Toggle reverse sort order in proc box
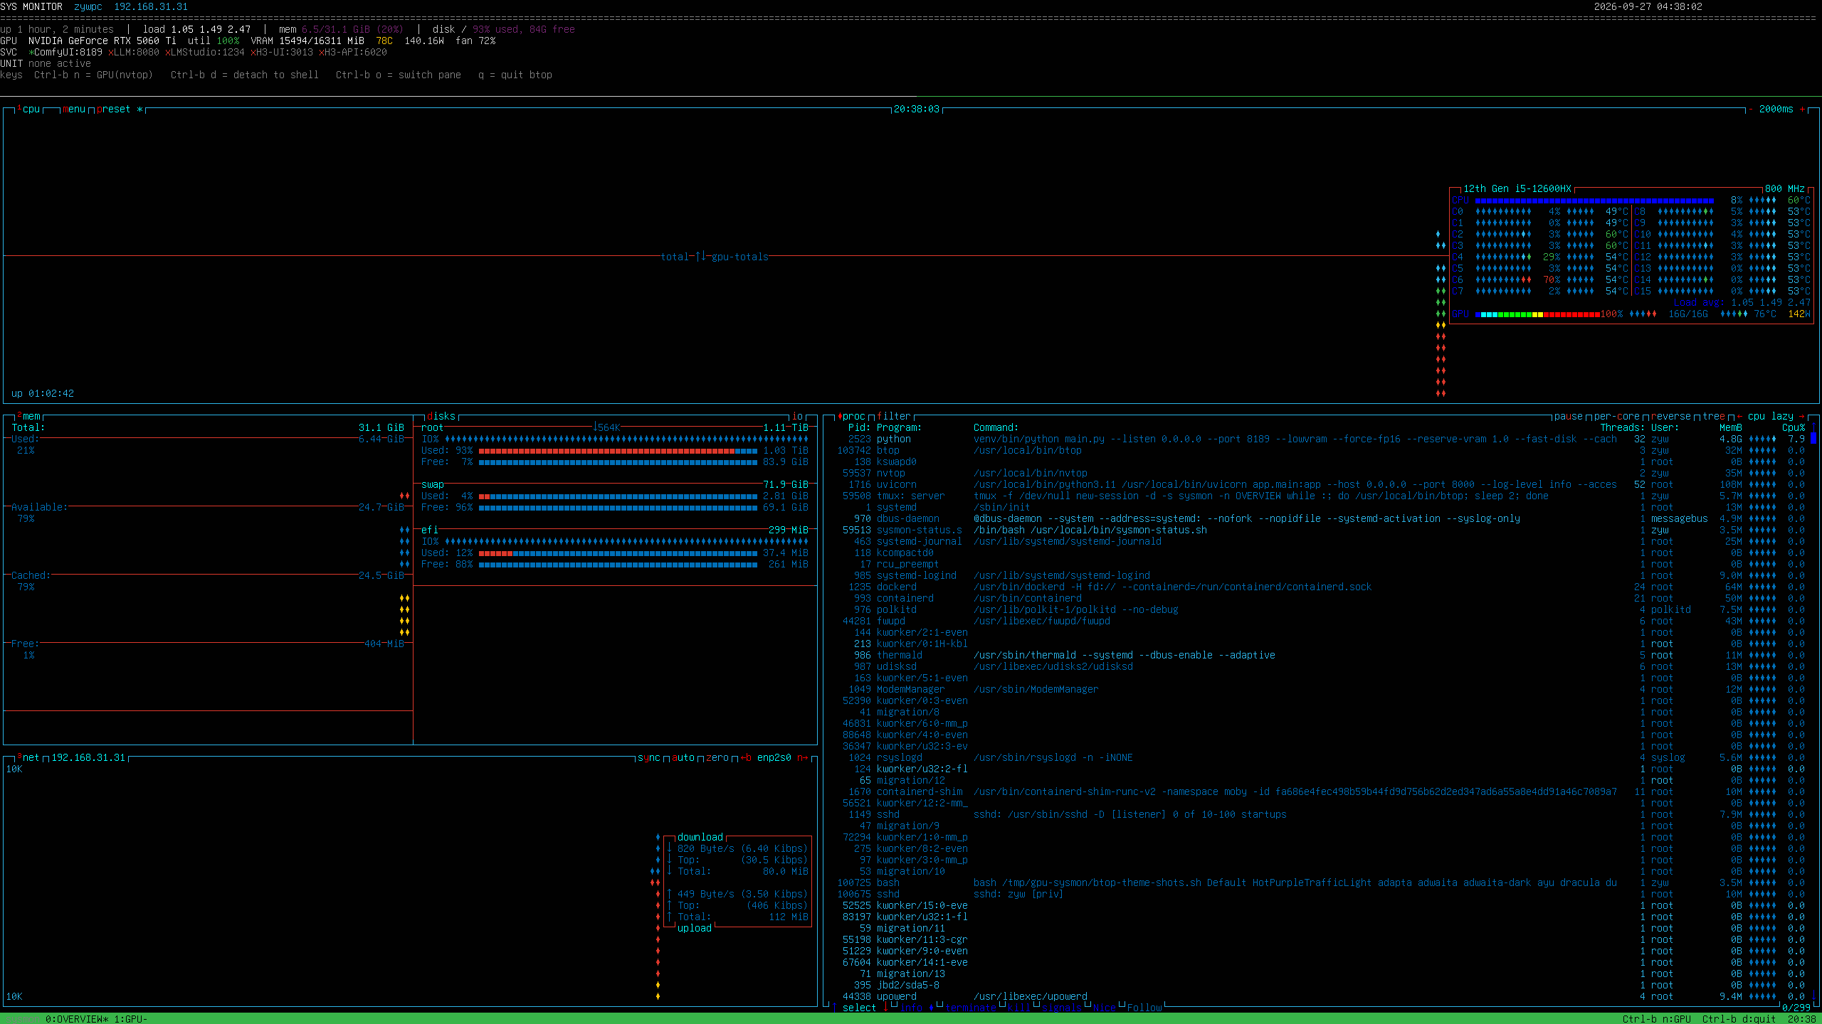The width and height of the screenshot is (1822, 1024). [1671, 416]
